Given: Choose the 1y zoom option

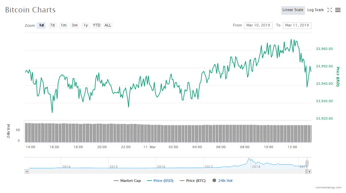Looking at the screenshot, I should (x=86, y=25).
